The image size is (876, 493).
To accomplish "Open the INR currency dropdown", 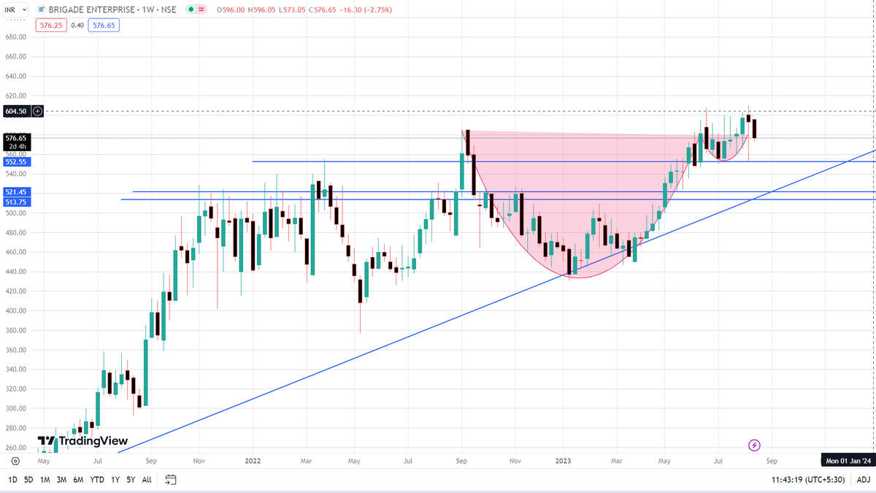I will pos(16,10).
